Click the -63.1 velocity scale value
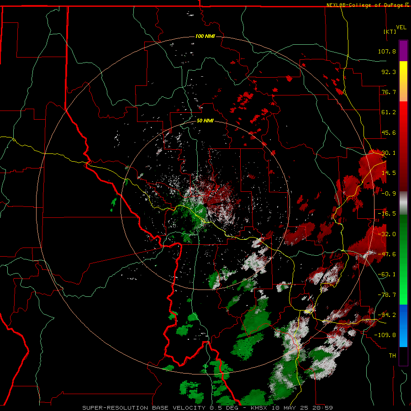The width and height of the screenshot is (411, 411). point(387,274)
